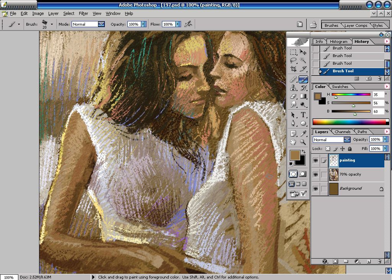Open the blending Mode dropdown in options bar
This screenshot has height=280, width=392.
point(101,24)
